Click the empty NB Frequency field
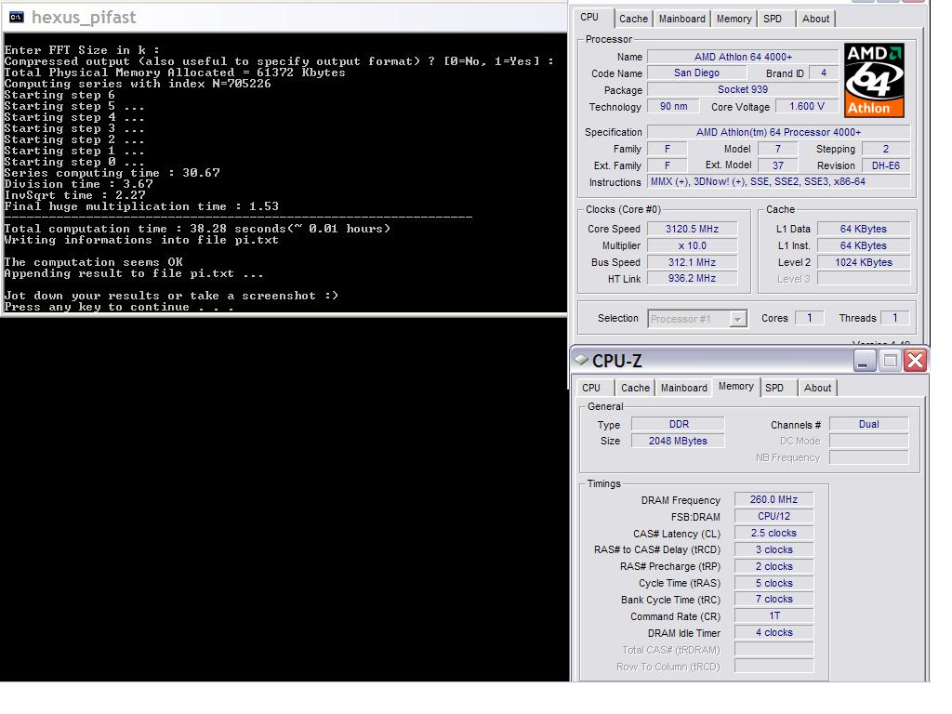Image resolution: width=952 pixels, height=714 pixels. [x=869, y=457]
